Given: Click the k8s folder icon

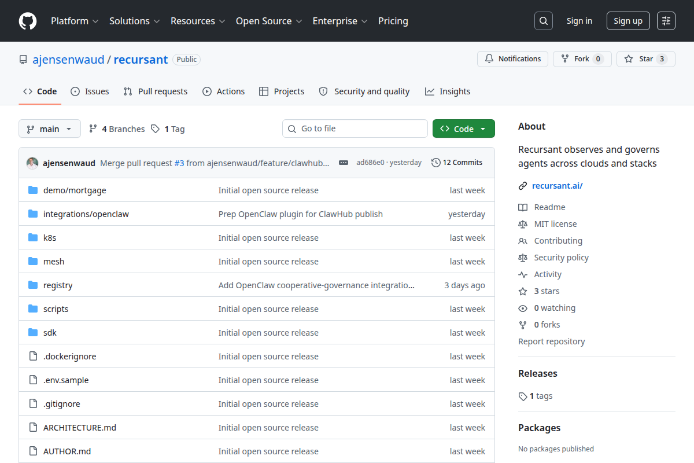Looking at the screenshot, I should [33, 238].
